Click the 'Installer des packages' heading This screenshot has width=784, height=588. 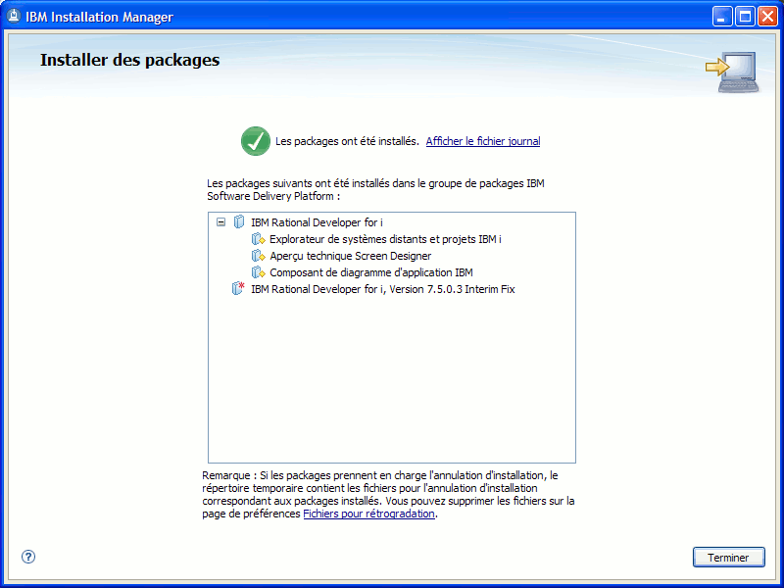pyautogui.click(x=130, y=60)
